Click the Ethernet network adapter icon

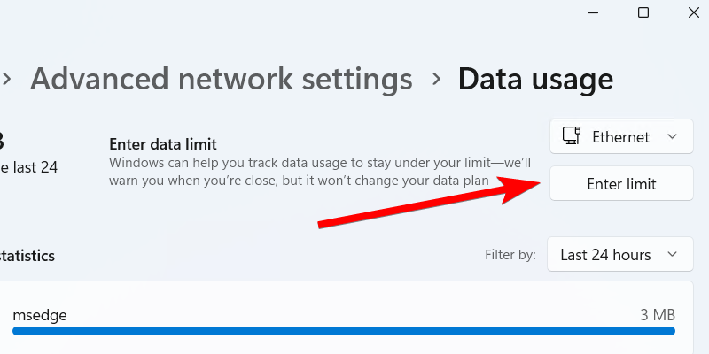tap(572, 136)
